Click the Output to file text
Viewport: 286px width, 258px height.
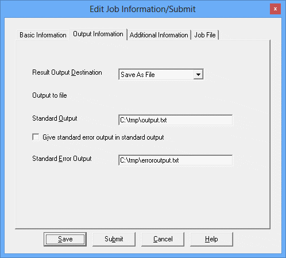pyautogui.click(x=49, y=95)
